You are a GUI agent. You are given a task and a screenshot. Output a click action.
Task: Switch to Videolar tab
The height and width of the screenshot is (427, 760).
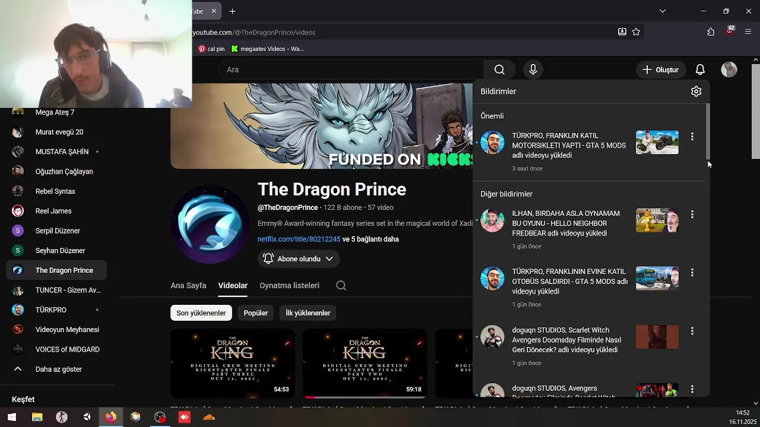coord(233,285)
